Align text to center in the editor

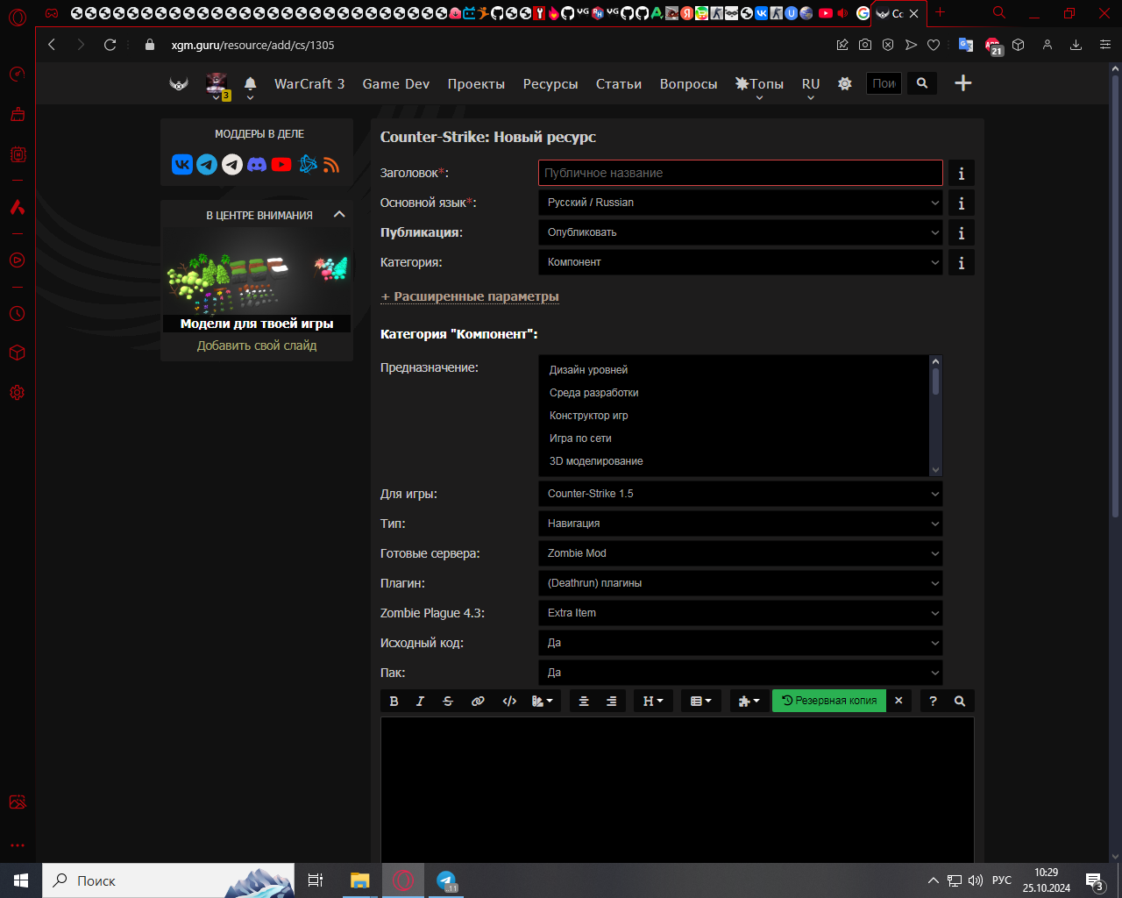(584, 702)
